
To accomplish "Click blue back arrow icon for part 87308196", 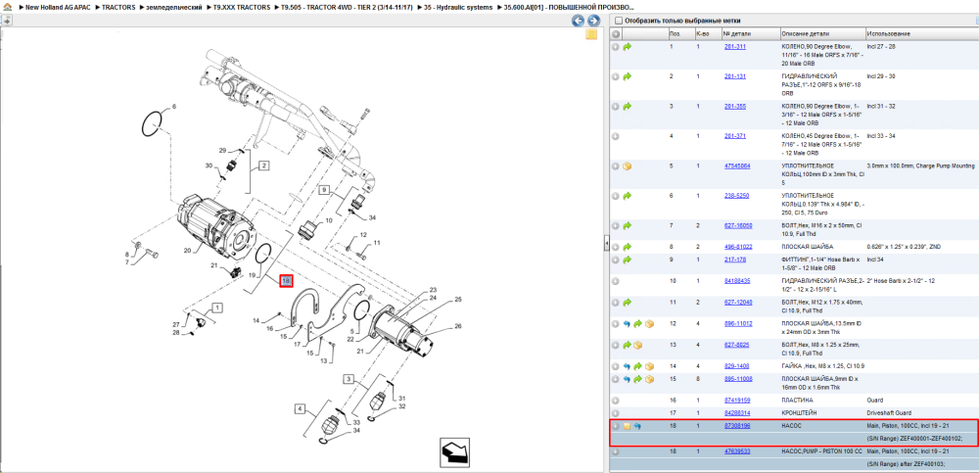I will pos(637,426).
